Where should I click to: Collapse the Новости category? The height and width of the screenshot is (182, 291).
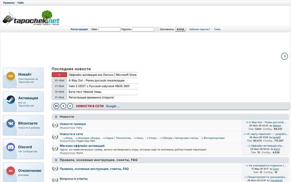click(56, 116)
